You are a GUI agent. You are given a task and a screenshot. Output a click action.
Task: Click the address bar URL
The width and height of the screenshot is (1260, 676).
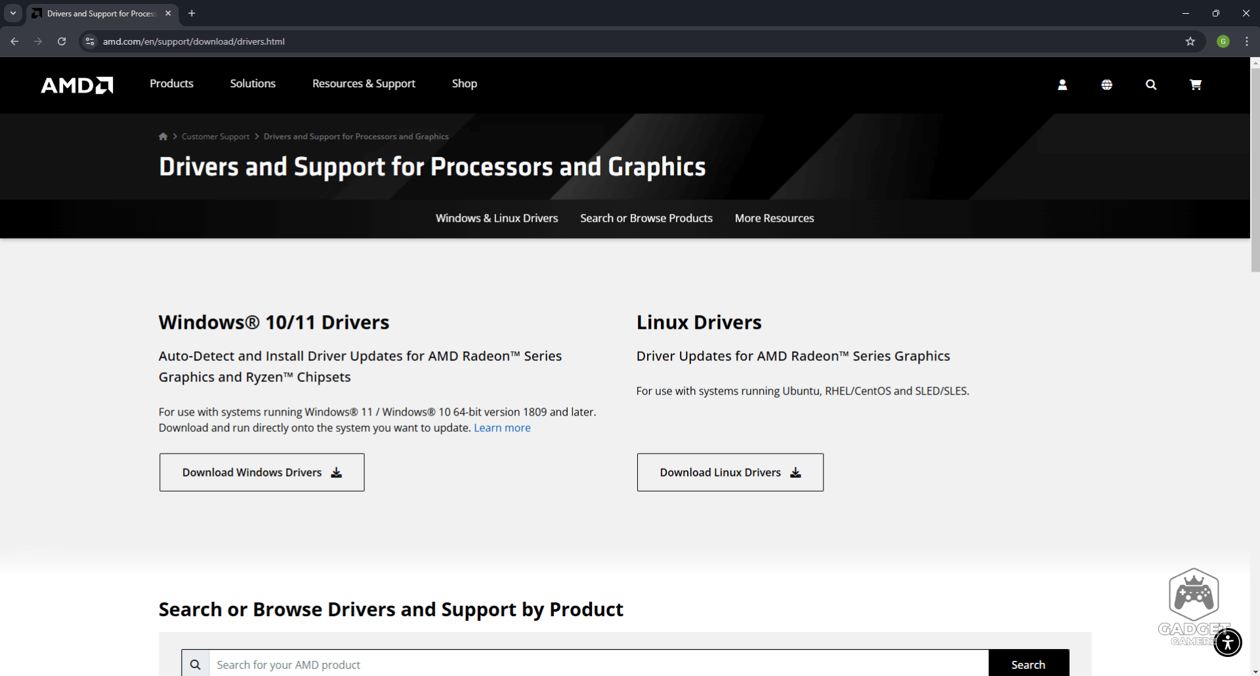194,41
